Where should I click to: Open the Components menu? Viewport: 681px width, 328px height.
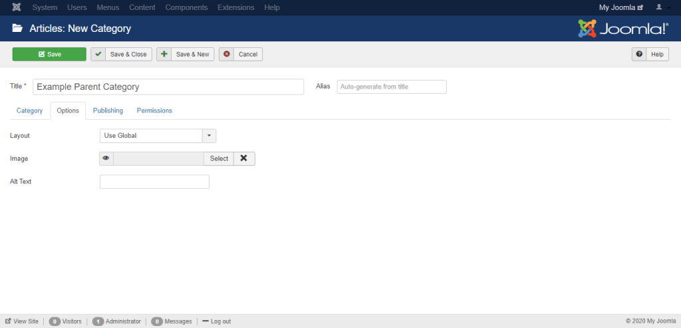(186, 7)
